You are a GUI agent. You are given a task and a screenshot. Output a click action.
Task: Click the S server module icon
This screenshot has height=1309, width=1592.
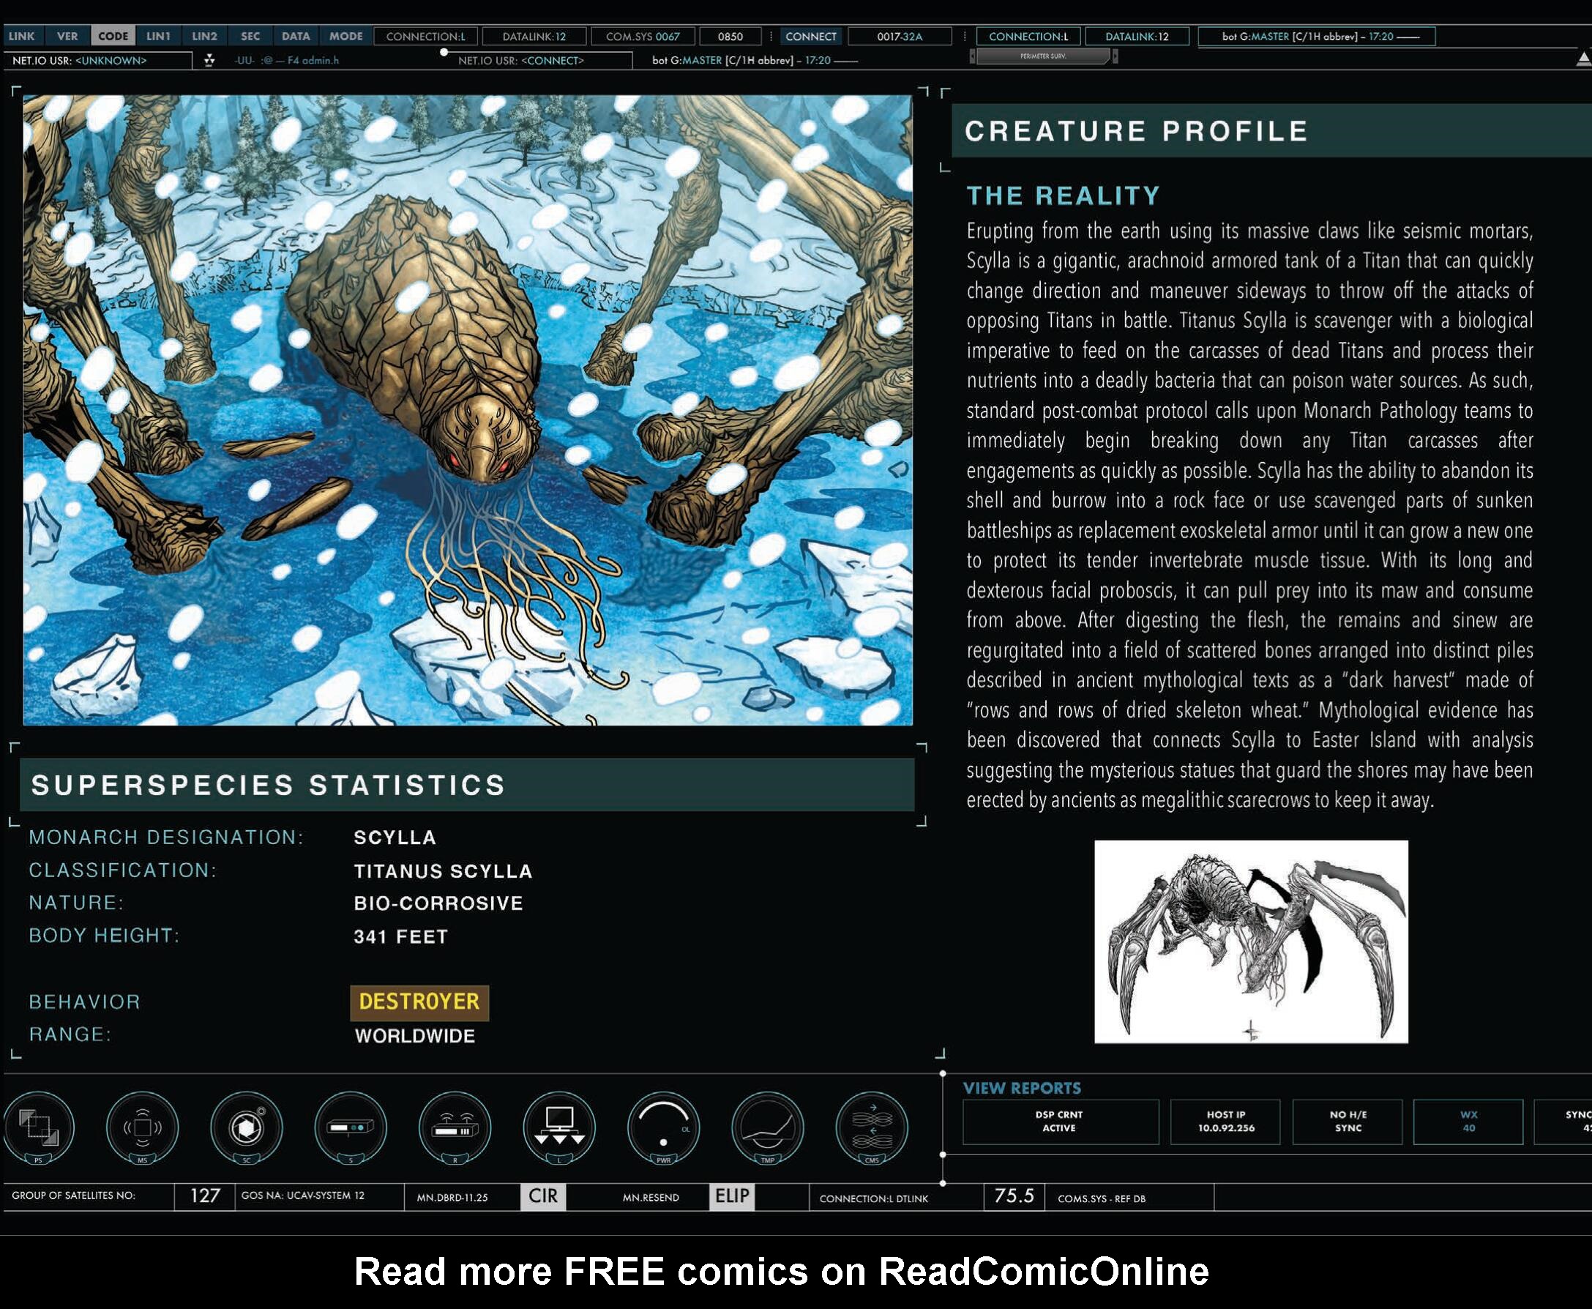pos(352,1128)
